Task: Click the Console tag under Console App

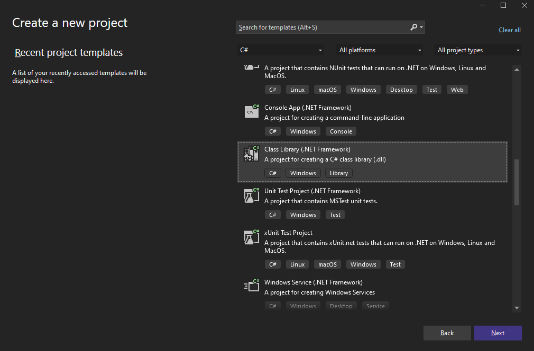Action: [x=341, y=131]
